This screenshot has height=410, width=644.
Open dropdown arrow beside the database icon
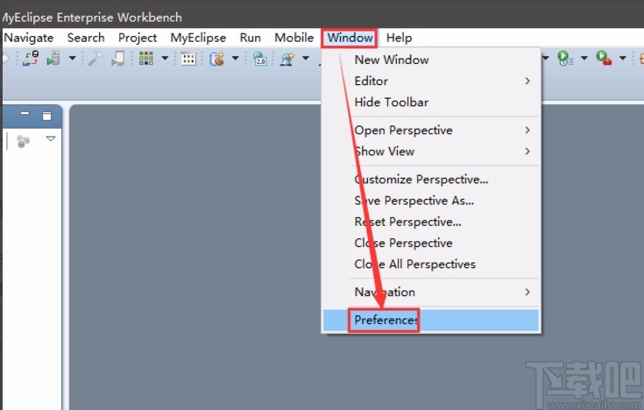coord(236,59)
